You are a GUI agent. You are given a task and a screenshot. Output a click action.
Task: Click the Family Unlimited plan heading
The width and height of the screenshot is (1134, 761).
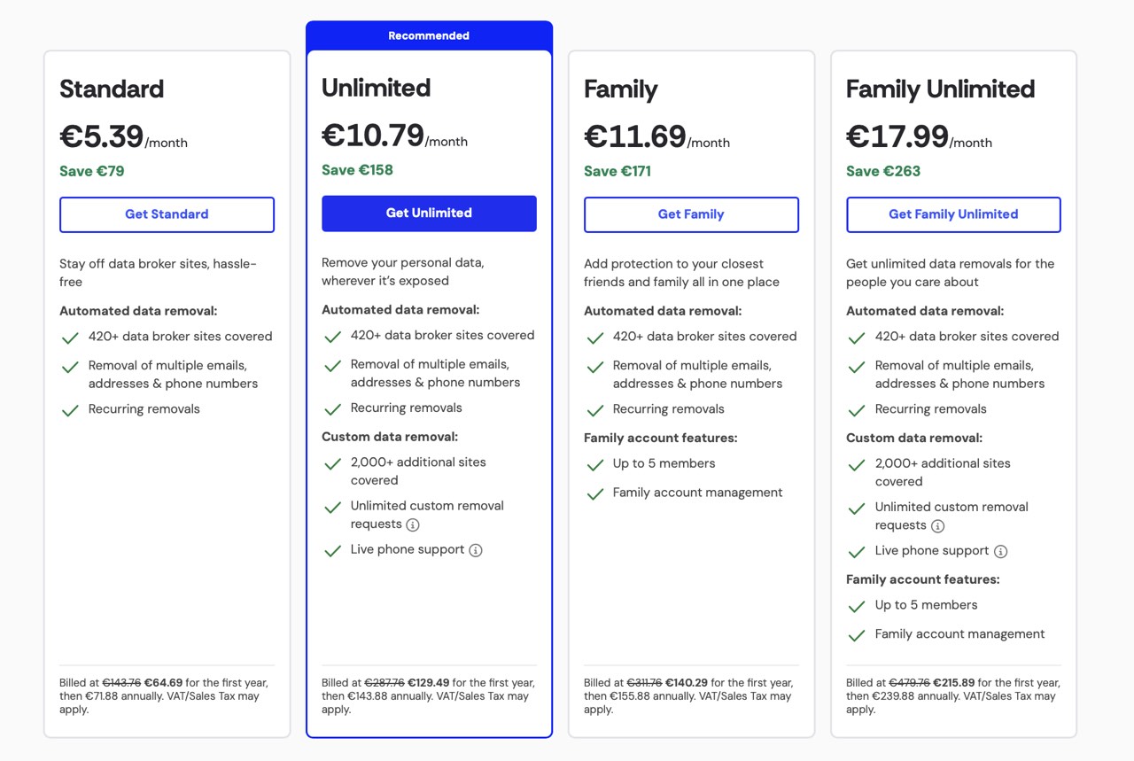click(940, 89)
